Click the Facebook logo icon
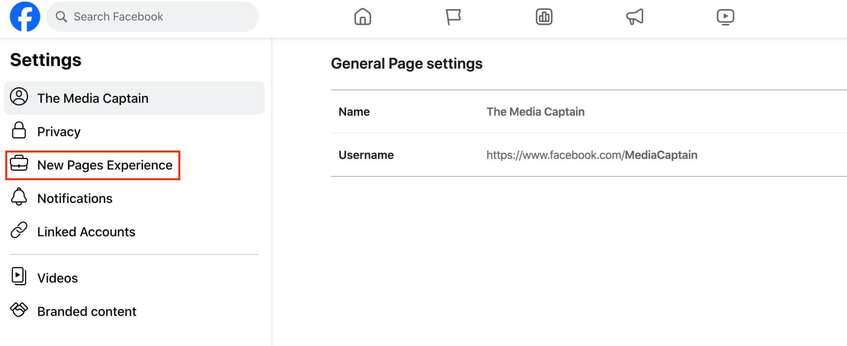 pos(25,17)
